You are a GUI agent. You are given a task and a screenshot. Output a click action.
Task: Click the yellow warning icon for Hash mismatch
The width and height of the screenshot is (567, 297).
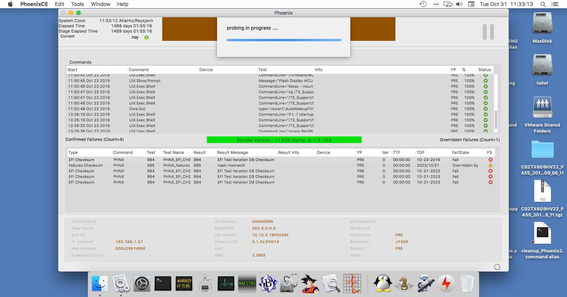point(490,165)
